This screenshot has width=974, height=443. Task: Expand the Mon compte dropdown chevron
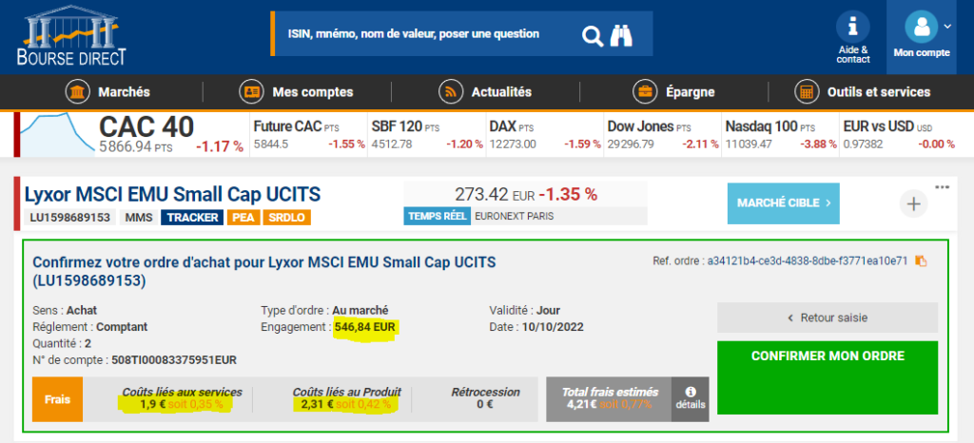[947, 26]
